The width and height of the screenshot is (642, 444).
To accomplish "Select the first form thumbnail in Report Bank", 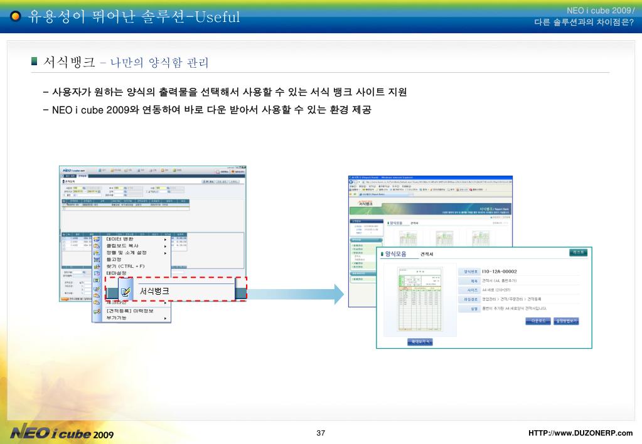I will pos(408,238).
